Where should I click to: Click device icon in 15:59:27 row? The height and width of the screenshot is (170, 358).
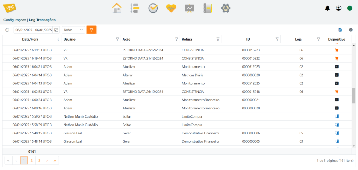coord(337,116)
